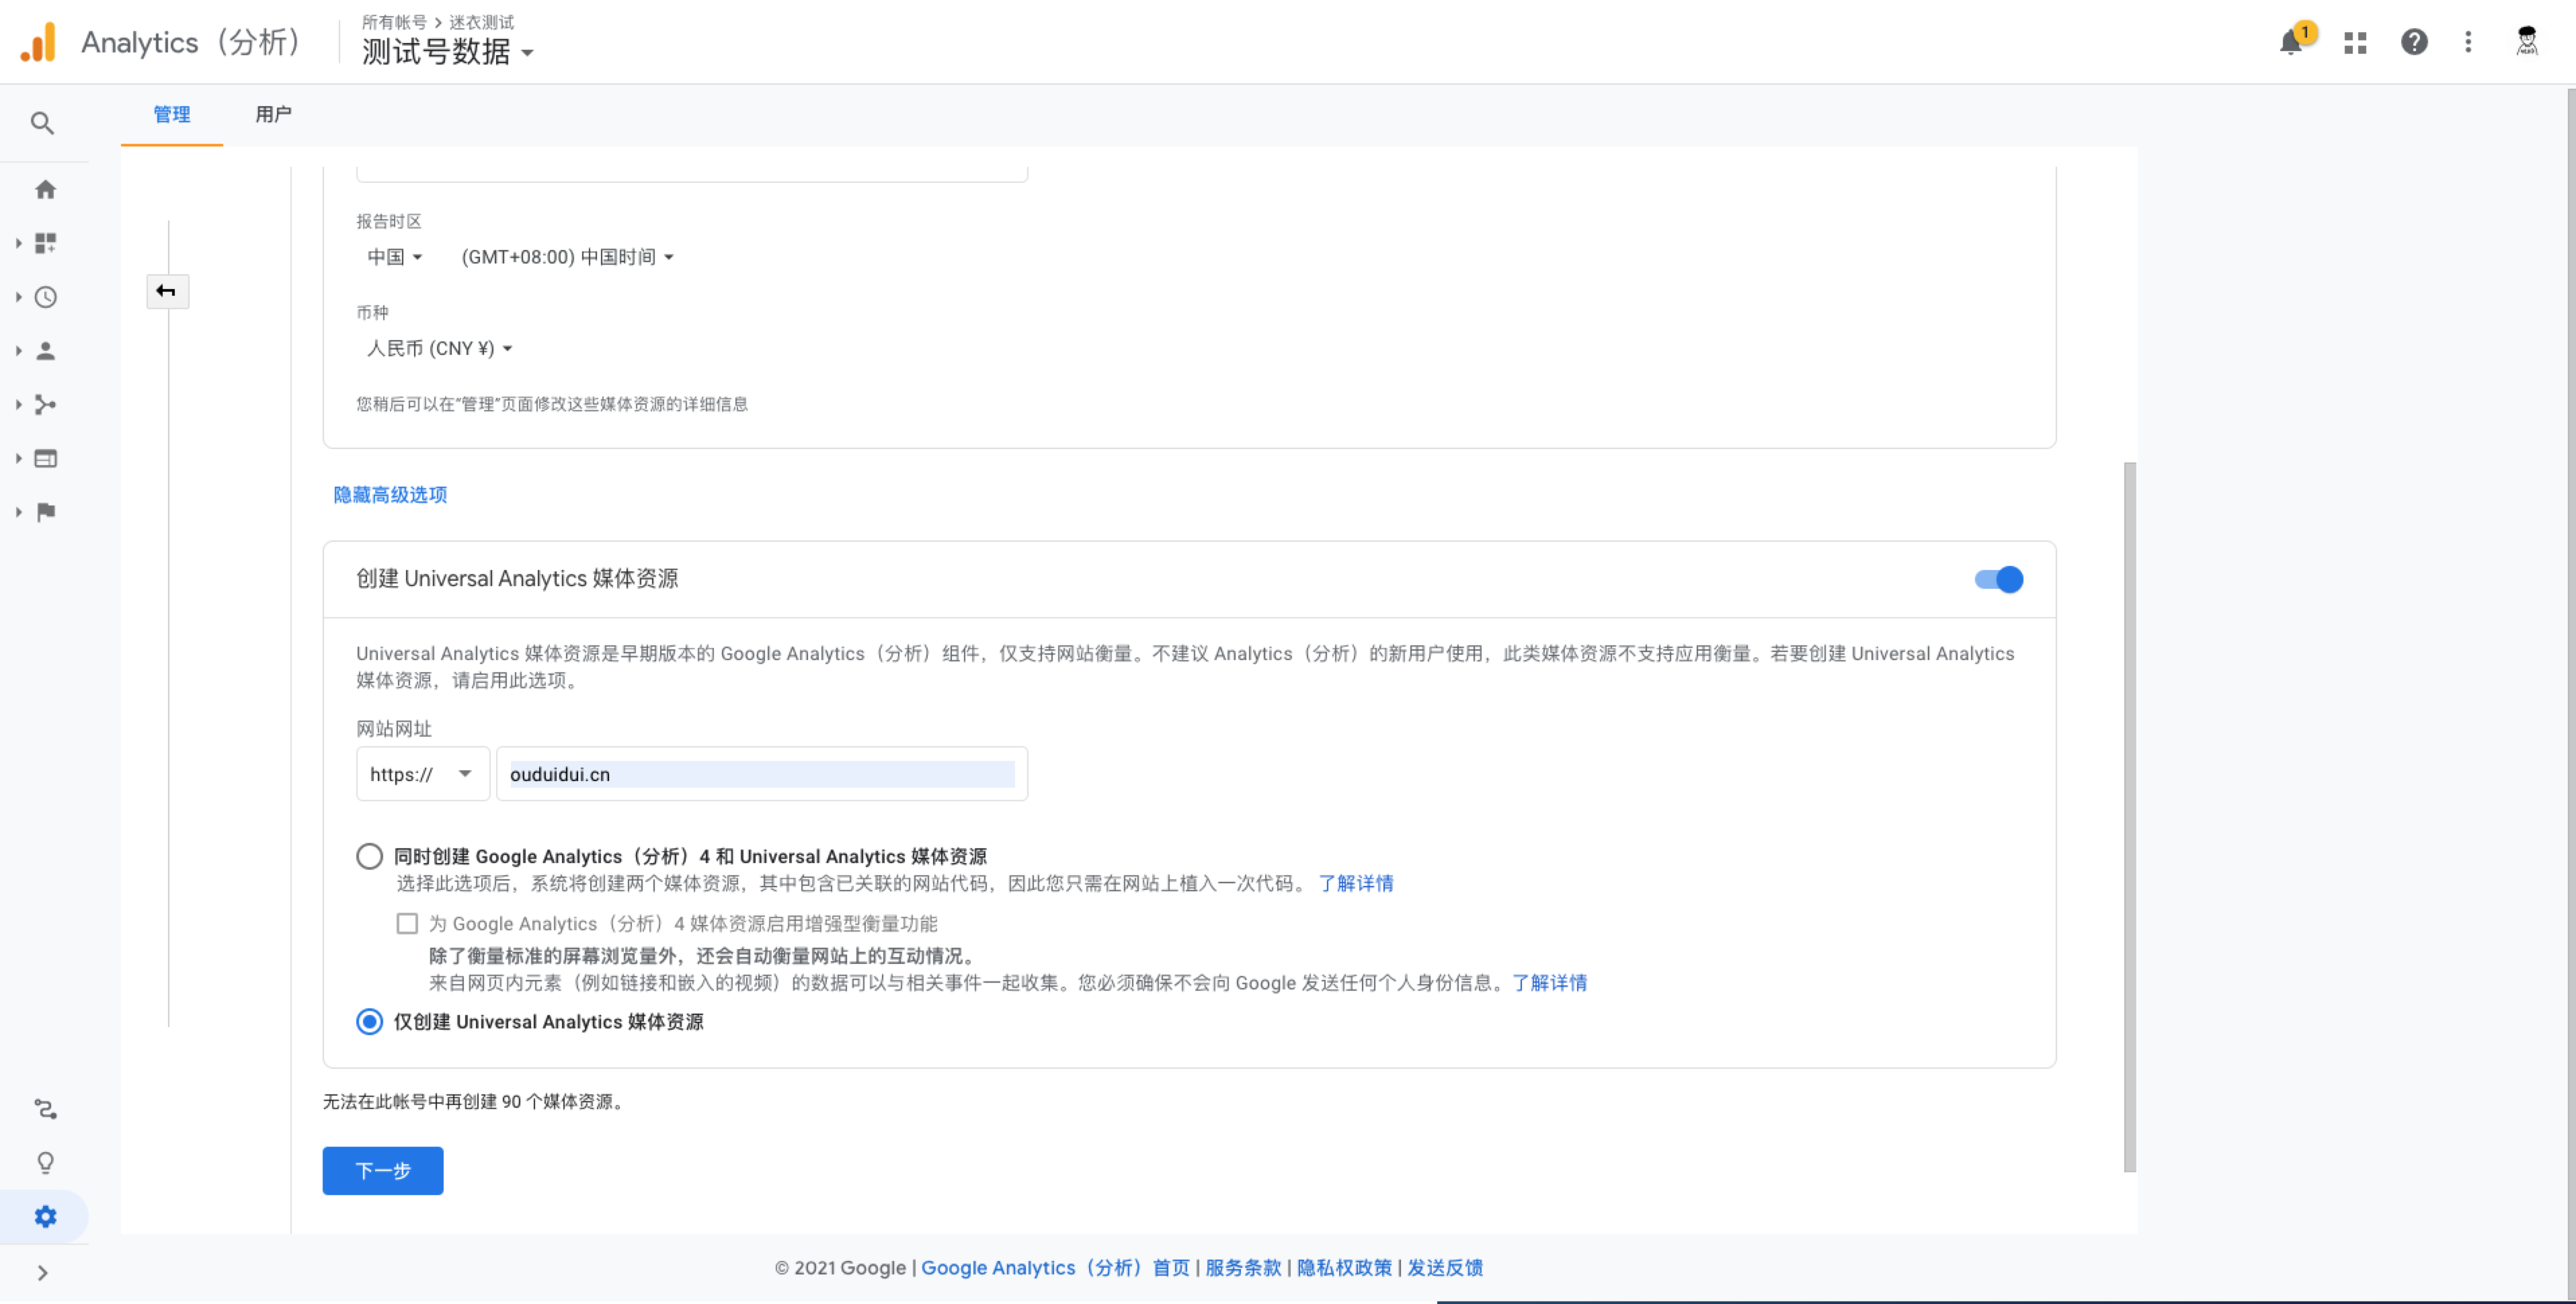Click the search magnifier icon in sidebar
Viewport: 2576px width, 1304px height.
click(42, 123)
